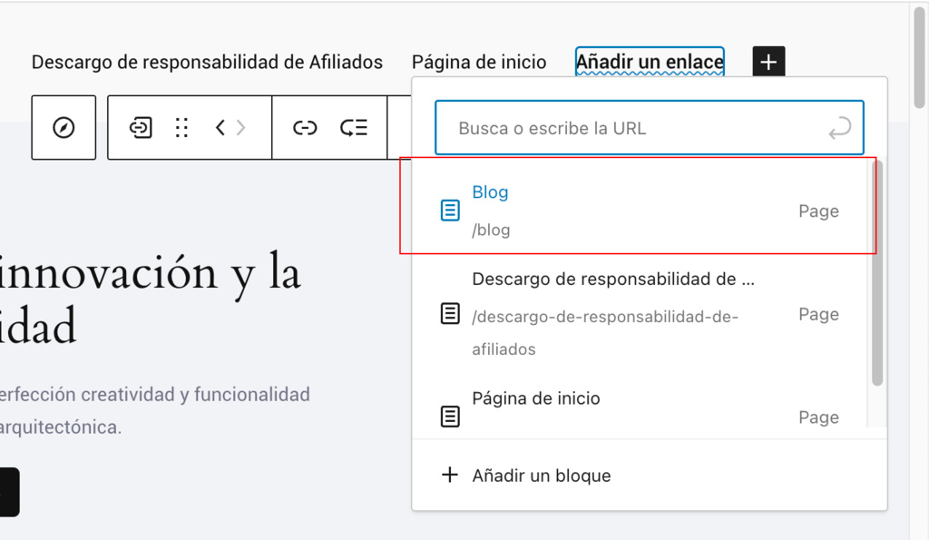
Task: Click the Navigation block compass icon
Action: [x=64, y=127]
